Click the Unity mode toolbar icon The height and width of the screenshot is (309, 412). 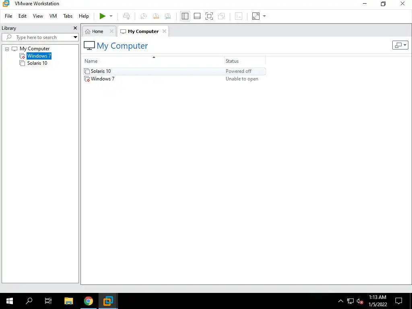click(221, 16)
